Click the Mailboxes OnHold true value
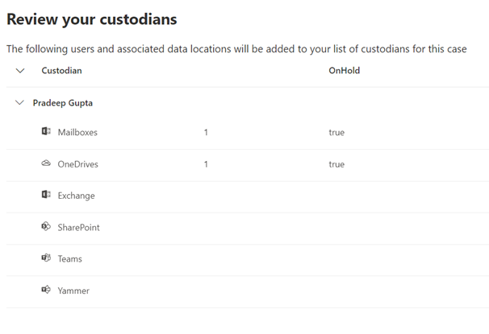The height and width of the screenshot is (334, 489). coord(336,133)
